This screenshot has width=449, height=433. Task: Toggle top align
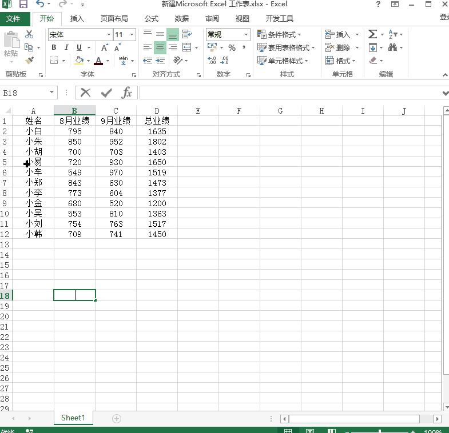tap(148, 34)
